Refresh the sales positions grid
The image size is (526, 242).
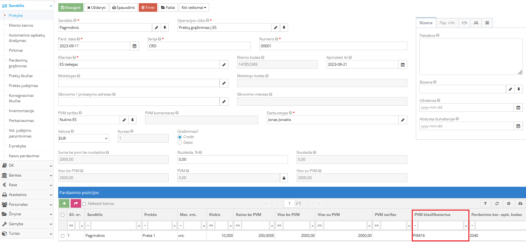click(x=497, y=204)
